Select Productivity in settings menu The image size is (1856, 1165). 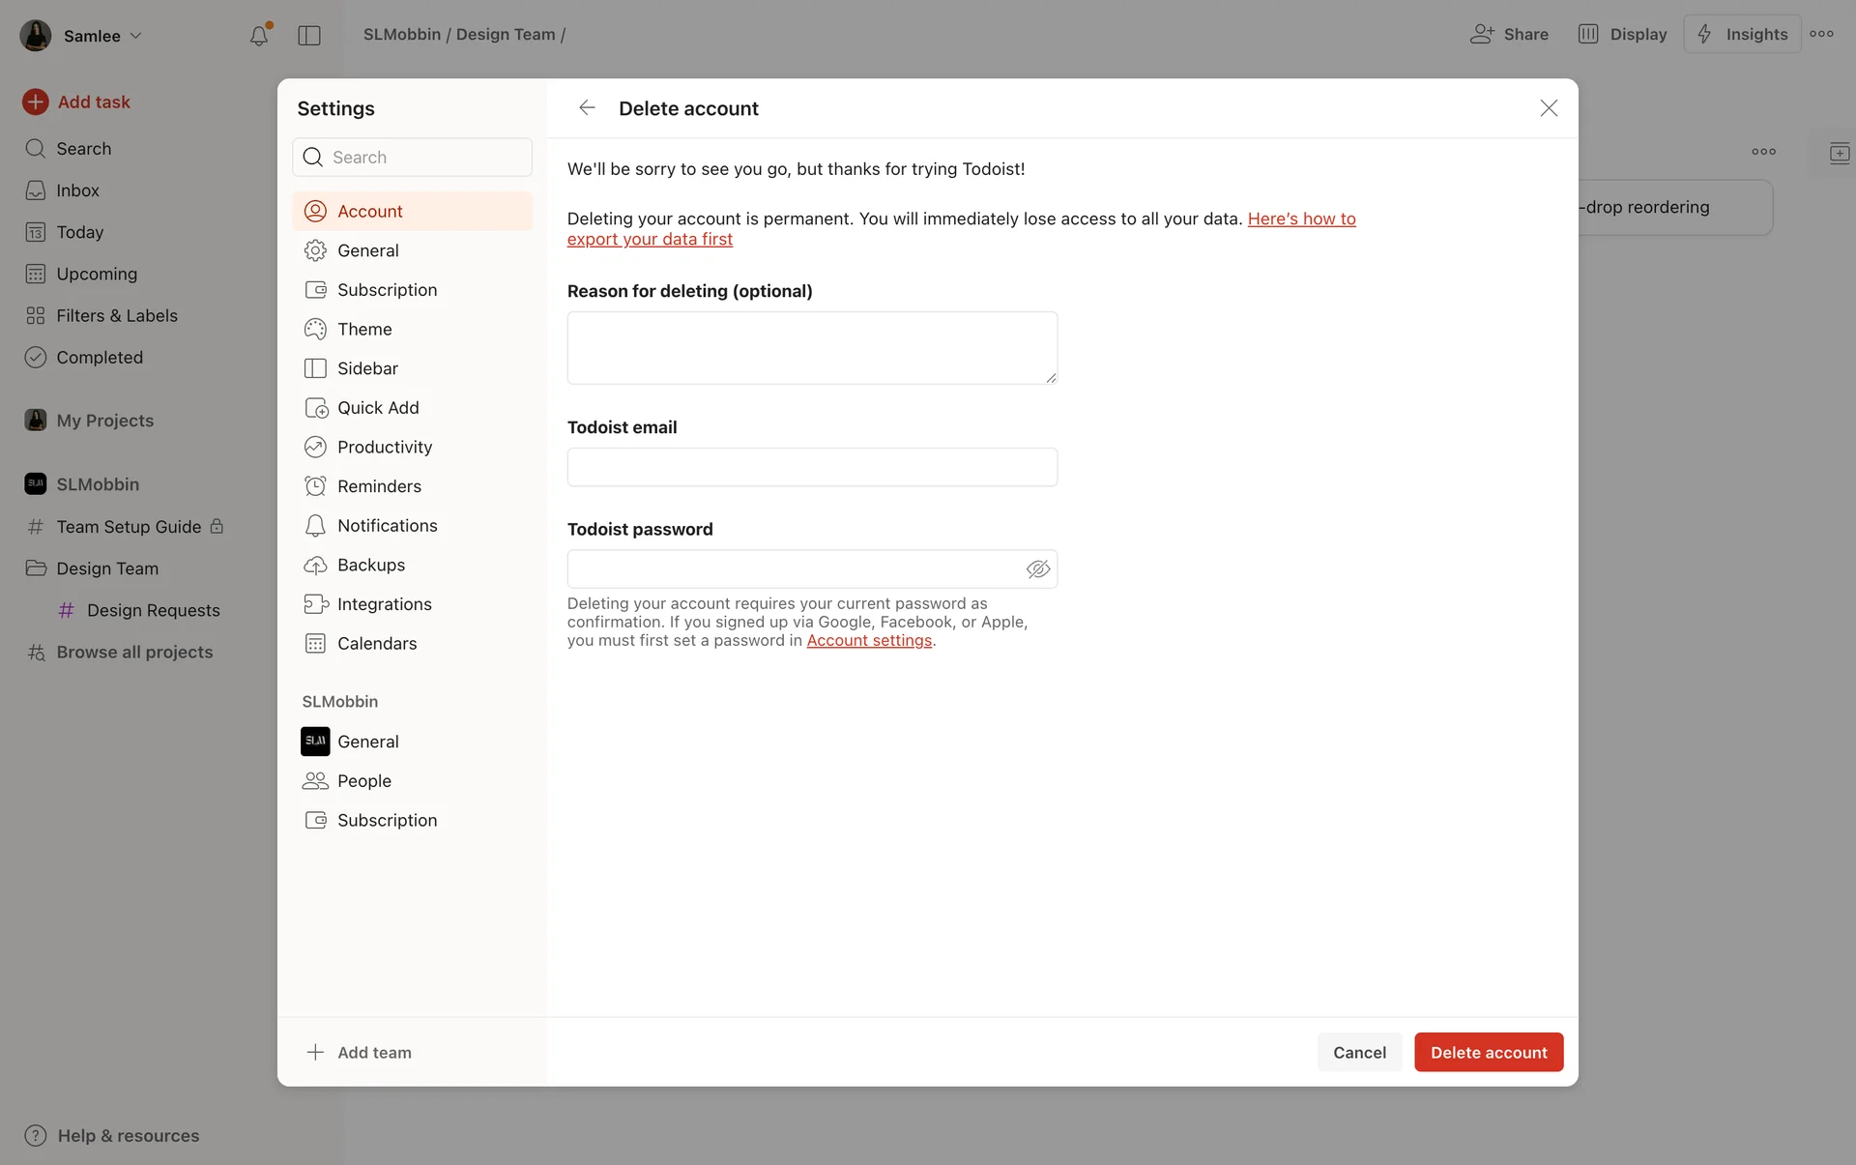(384, 447)
